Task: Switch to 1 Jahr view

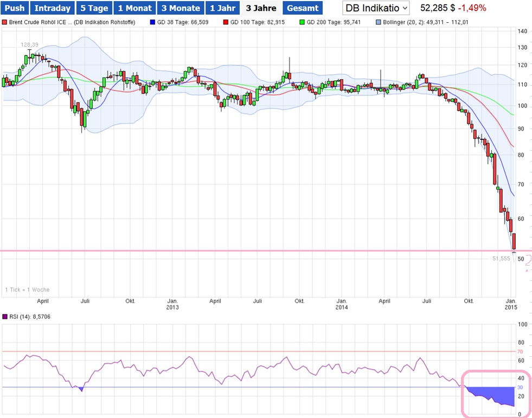Action: (222, 8)
